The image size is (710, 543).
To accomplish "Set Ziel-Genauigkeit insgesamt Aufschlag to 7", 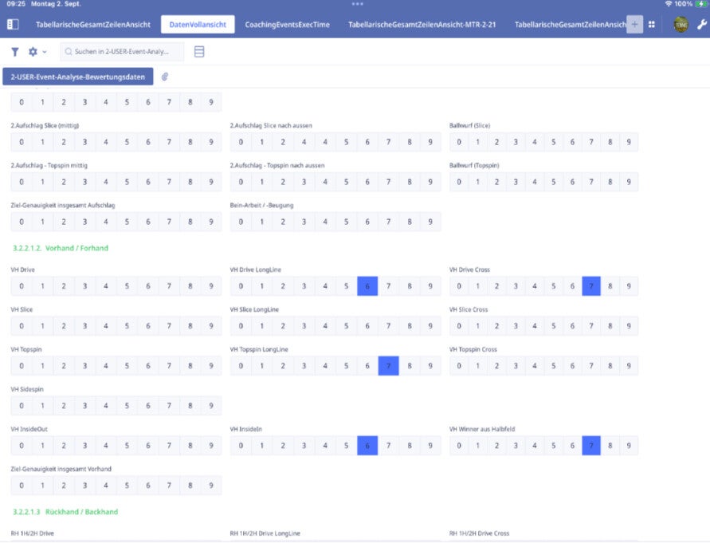I will (x=169, y=222).
